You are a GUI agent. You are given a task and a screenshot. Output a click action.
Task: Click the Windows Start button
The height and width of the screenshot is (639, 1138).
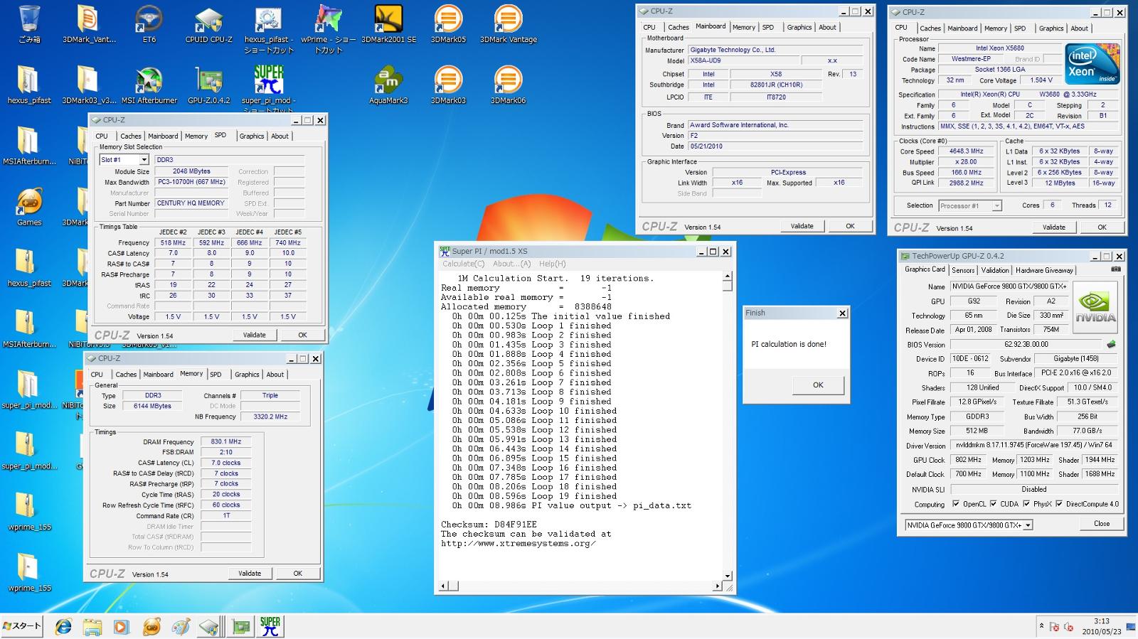(x=22, y=626)
